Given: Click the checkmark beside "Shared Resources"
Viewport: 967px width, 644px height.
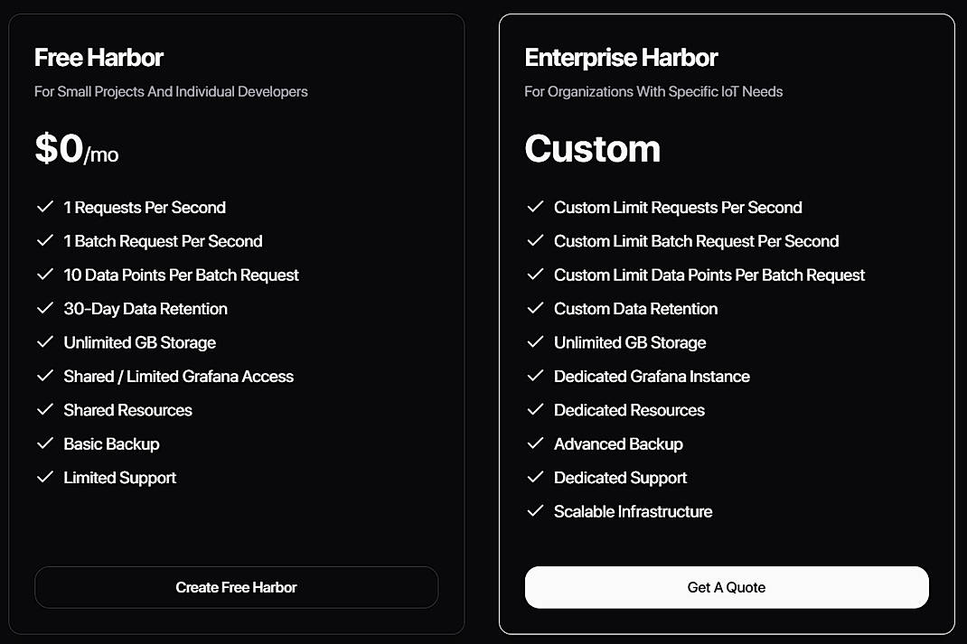Looking at the screenshot, I should 45,410.
